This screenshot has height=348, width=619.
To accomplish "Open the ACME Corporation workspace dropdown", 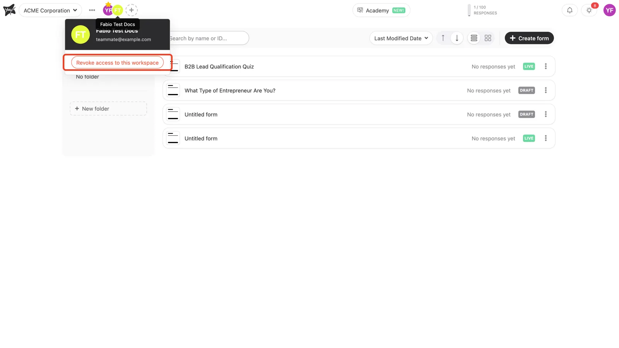I will click(50, 10).
